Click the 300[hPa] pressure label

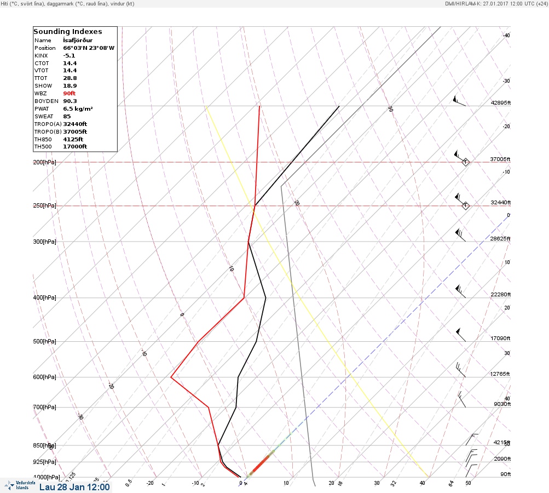[x=44, y=242]
